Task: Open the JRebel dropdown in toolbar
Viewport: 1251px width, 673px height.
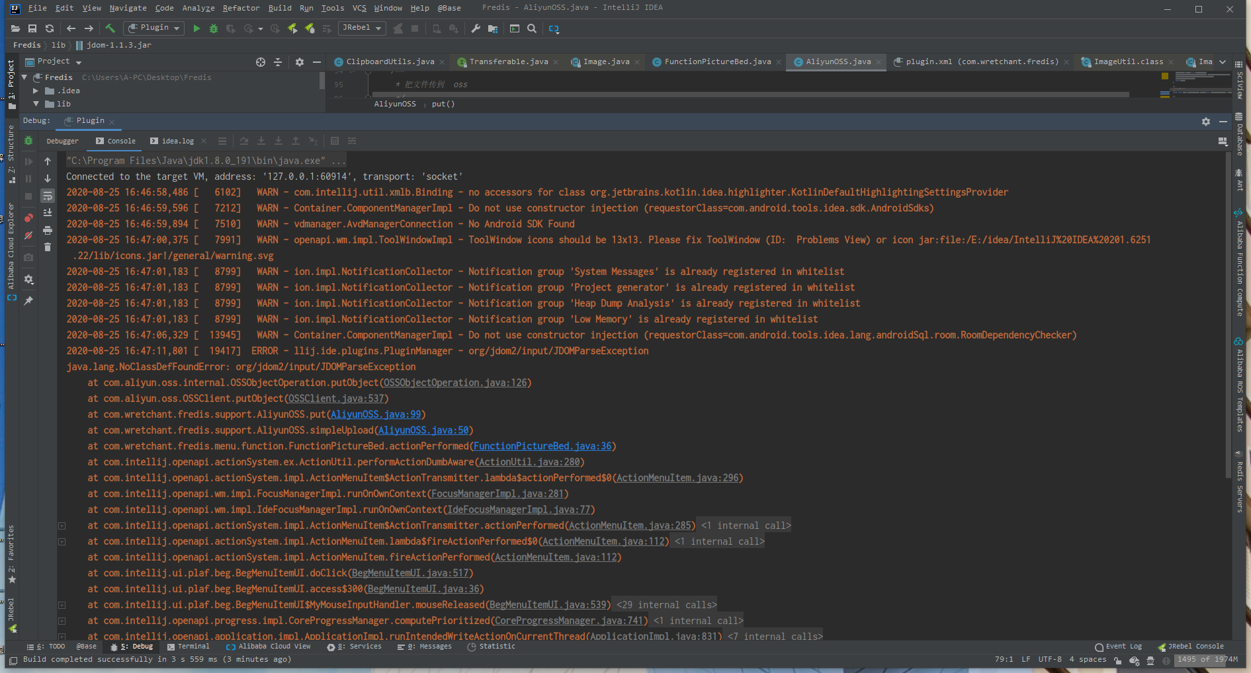Action: pyautogui.click(x=362, y=28)
